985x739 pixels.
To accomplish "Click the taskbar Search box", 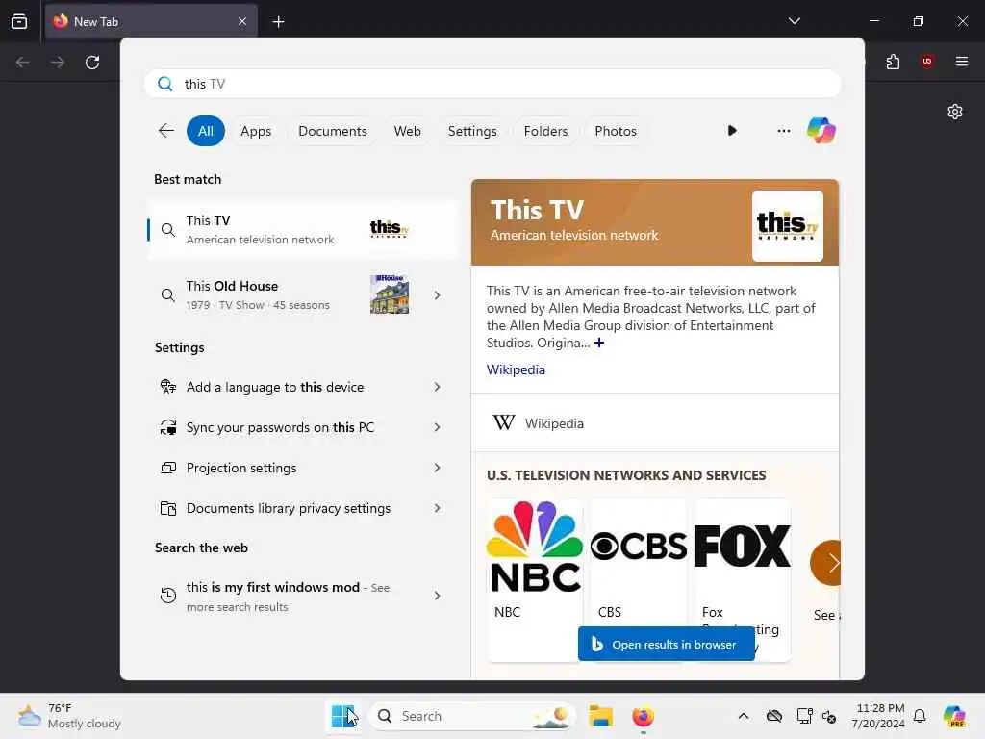I will pos(471,716).
